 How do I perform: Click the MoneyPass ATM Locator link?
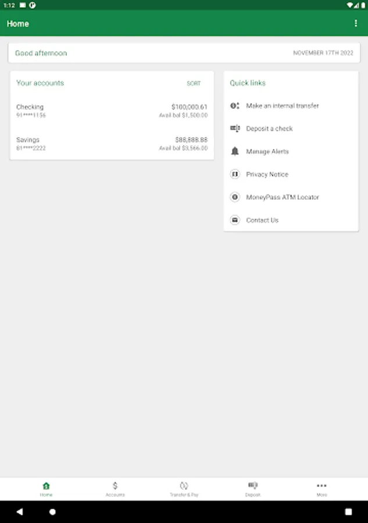tap(283, 197)
